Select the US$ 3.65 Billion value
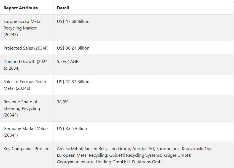The image size is (234, 168). (72, 129)
